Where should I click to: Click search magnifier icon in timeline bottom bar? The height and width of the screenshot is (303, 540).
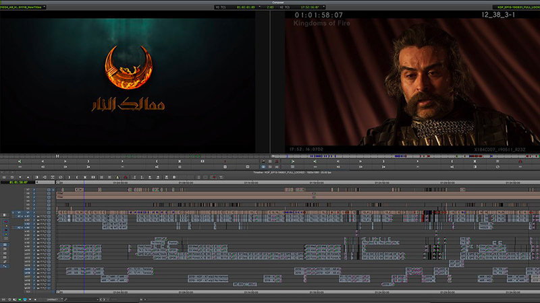click(65, 300)
